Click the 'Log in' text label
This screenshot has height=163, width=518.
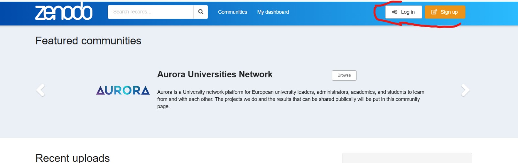[x=408, y=12]
